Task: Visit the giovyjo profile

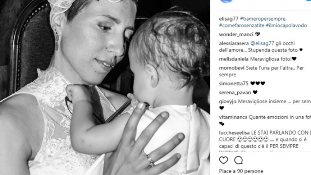Action: pos(228,101)
